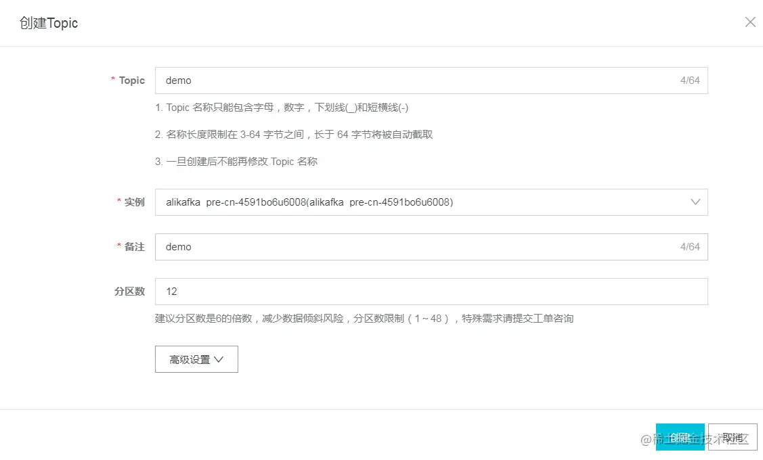Click into the 分区数 field showing 12
The image size is (763, 460).
[x=431, y=292]
